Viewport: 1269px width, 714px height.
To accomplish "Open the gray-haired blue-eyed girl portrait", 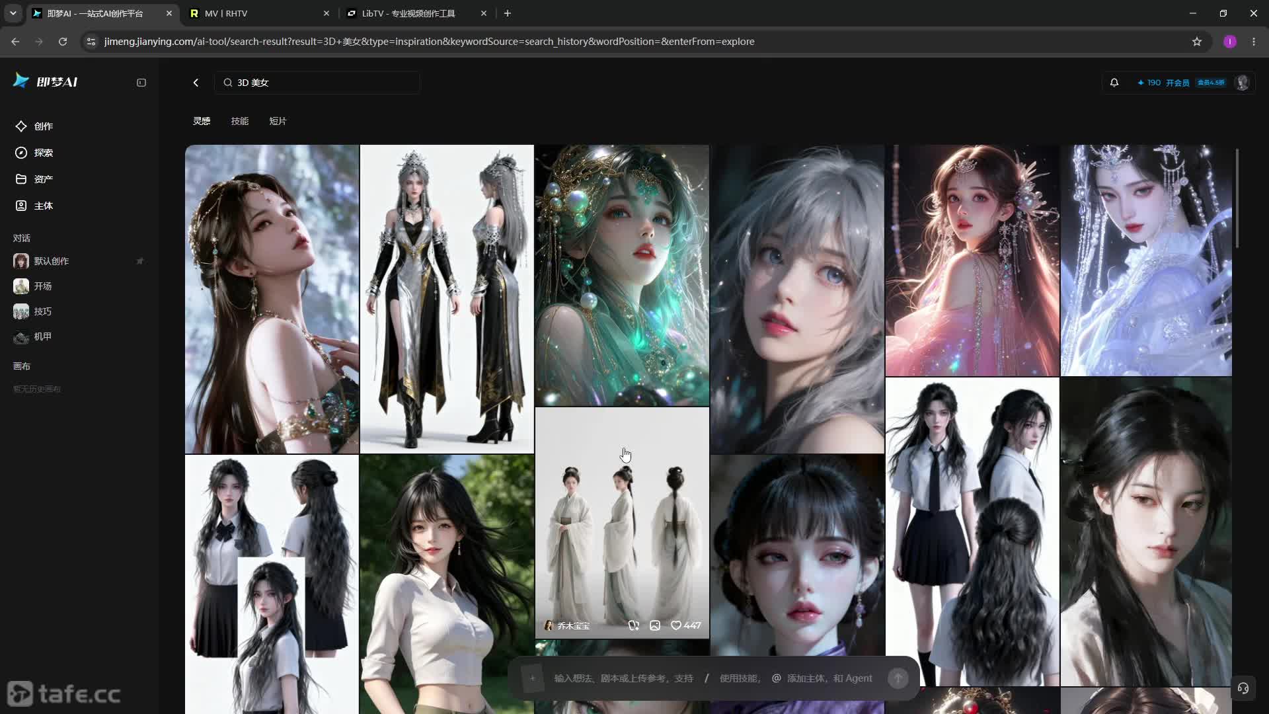I will [797, 299].
